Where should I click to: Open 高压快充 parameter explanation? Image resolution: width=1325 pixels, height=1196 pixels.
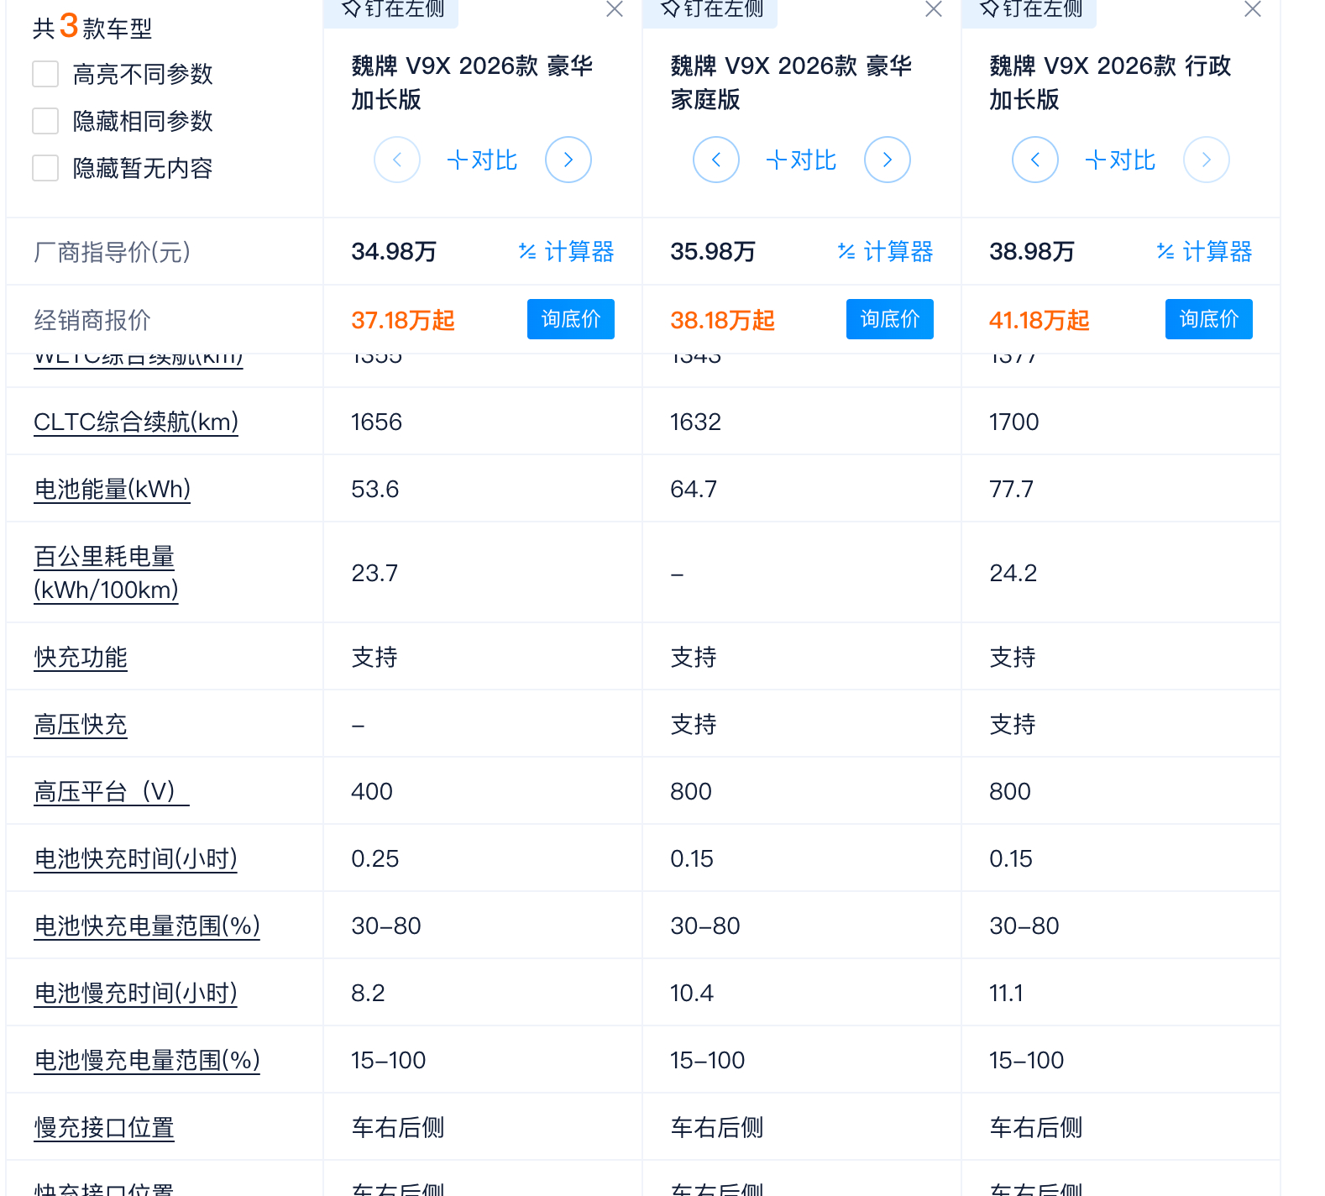[81, 724]
